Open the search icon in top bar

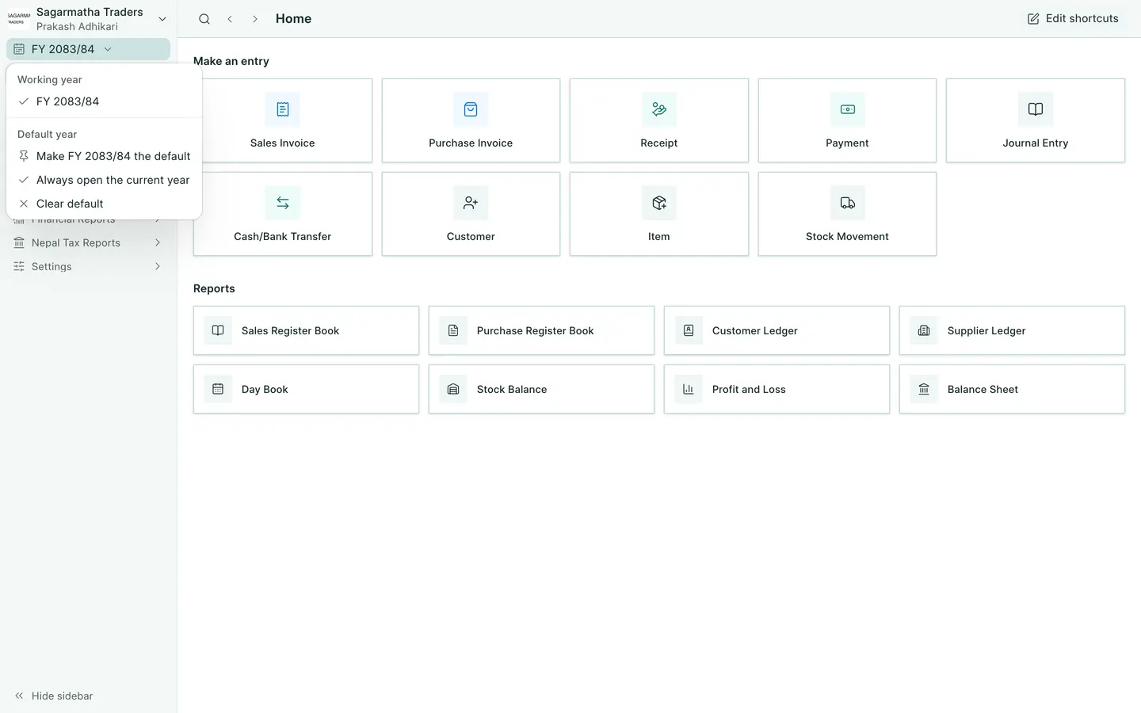[x=204, y=19]
